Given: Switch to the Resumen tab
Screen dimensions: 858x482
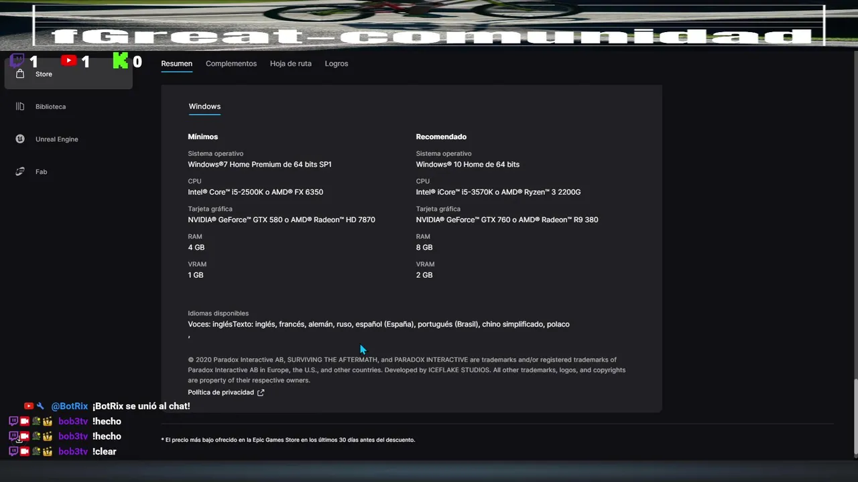Looking at the screenshot, I should point(176,64).
